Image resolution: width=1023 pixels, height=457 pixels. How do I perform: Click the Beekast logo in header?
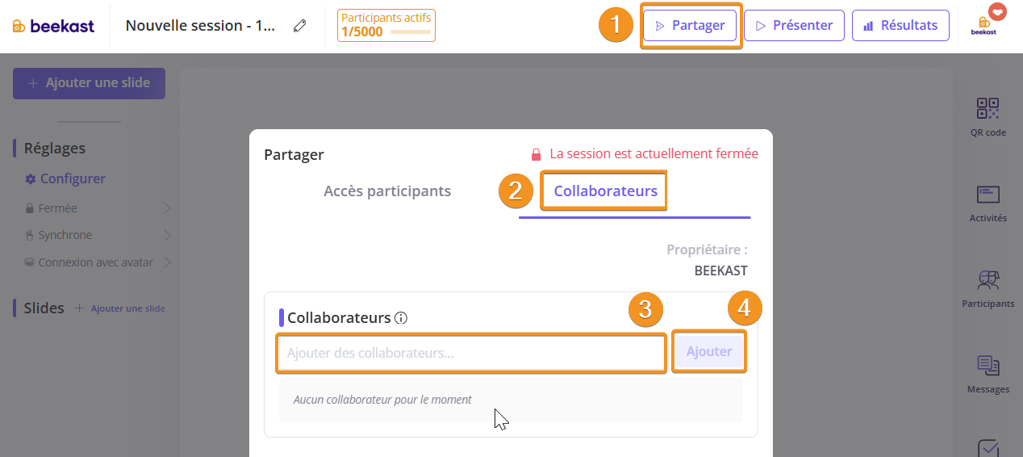[53, 26]
